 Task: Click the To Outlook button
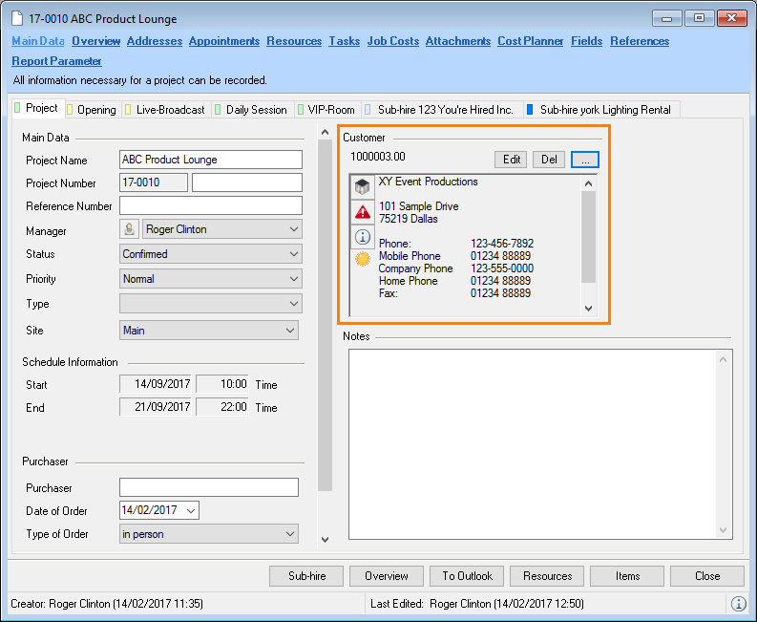point(467,576)
